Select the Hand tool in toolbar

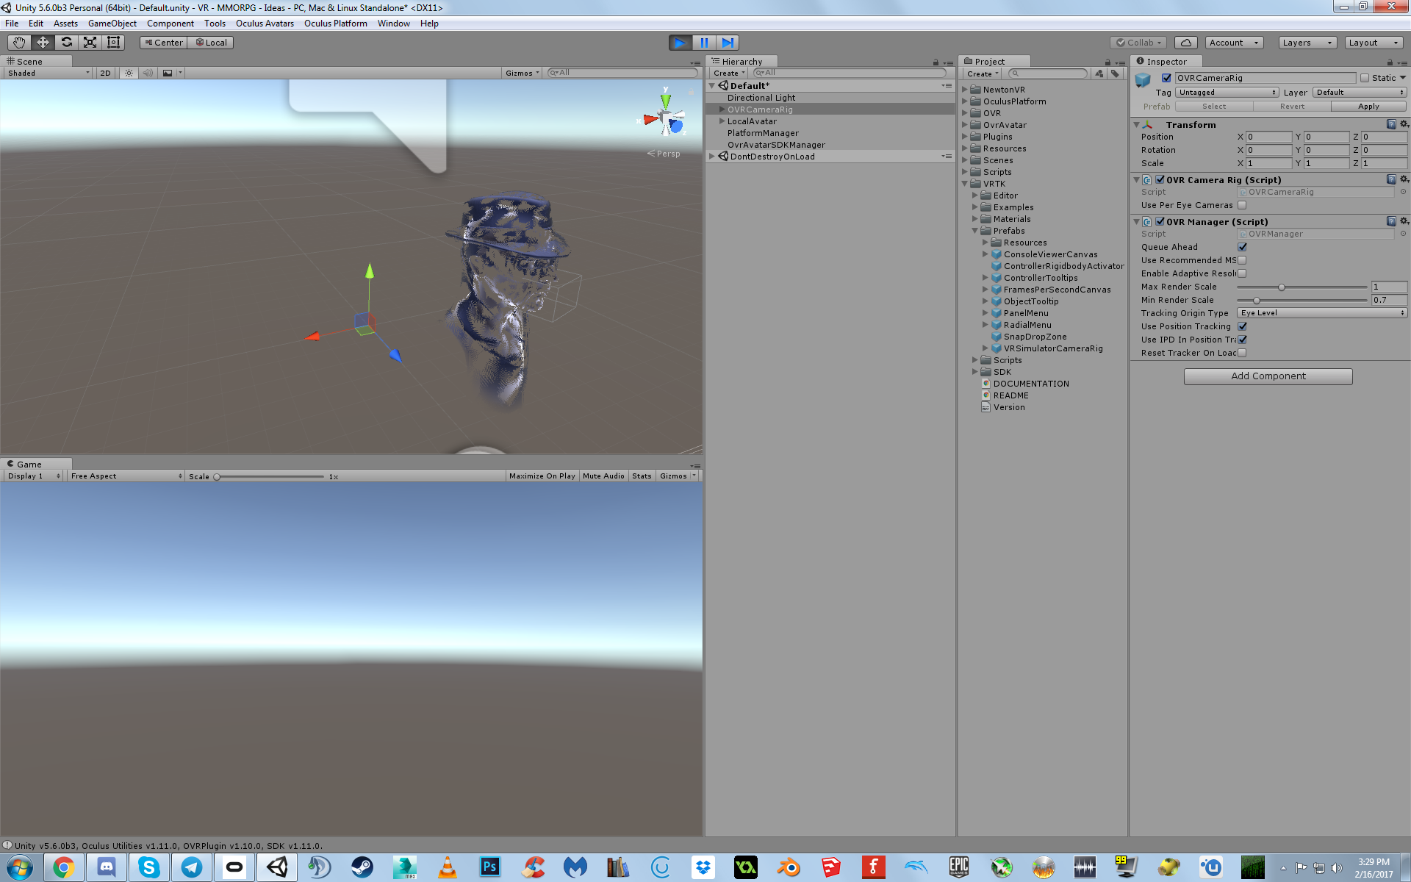pyautogui.click(x=19, y=43)
